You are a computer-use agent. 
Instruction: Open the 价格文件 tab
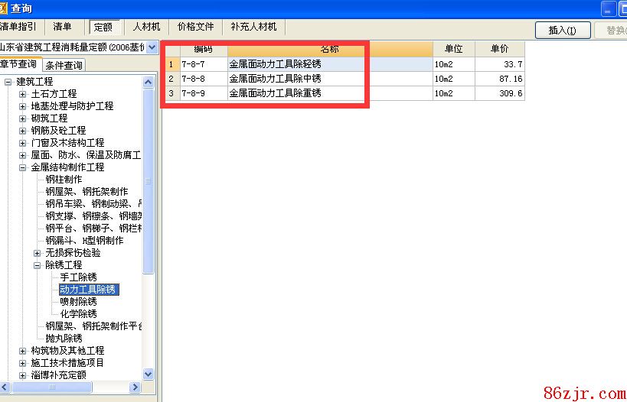pyautogui.click(x=195, y=27)
